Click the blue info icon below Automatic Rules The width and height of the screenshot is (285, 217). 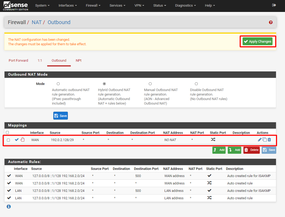point(9,206)
